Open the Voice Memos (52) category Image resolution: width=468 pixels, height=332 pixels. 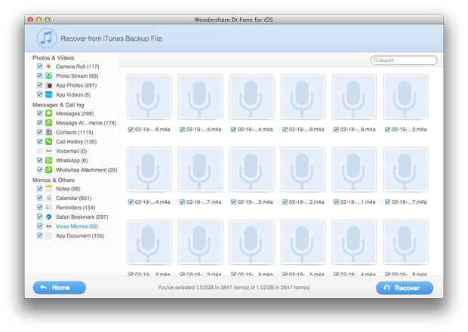77,226
